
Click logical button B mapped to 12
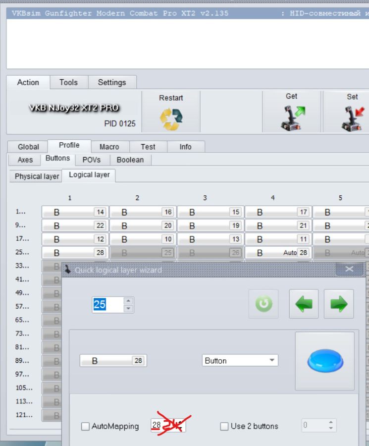pyautogui.click(x=75, y=239)
